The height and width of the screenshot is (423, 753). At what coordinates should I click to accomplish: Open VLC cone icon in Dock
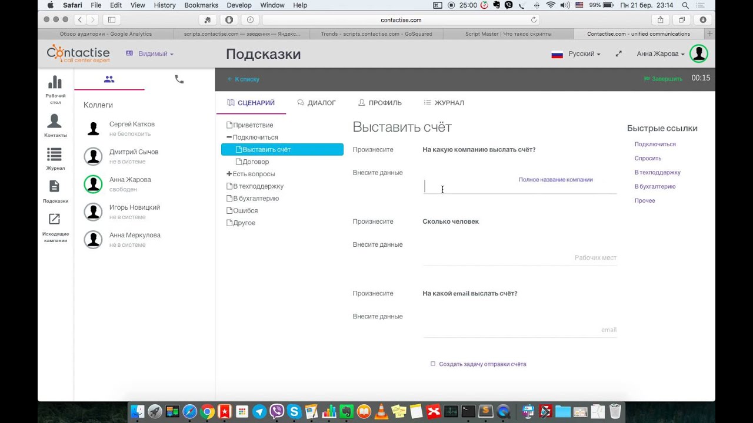click(x=381, y=411)
